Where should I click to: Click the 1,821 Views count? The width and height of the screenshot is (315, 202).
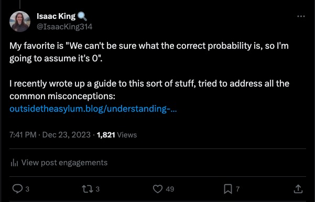click(117, 135)
